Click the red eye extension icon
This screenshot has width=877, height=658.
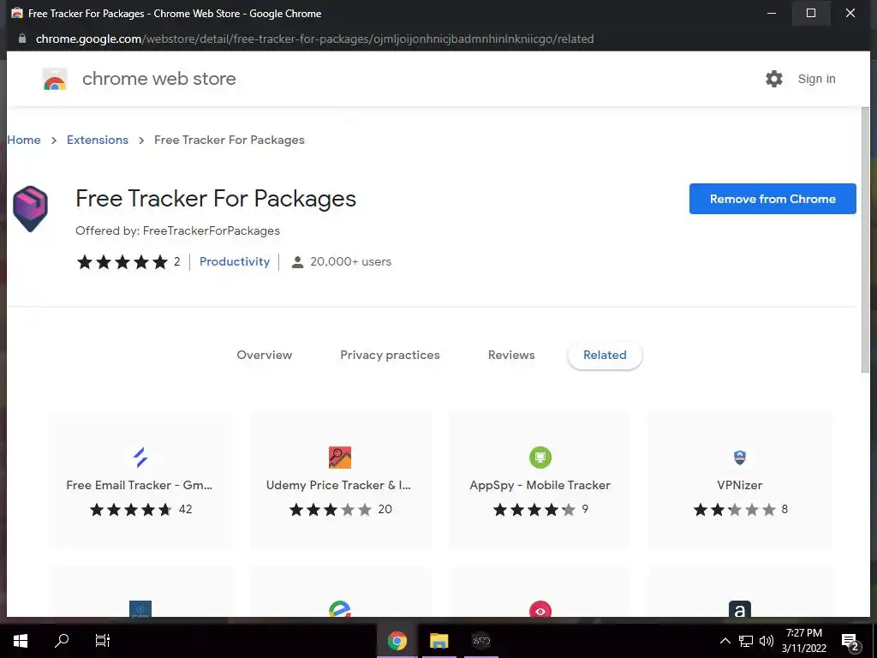point(540,610)
